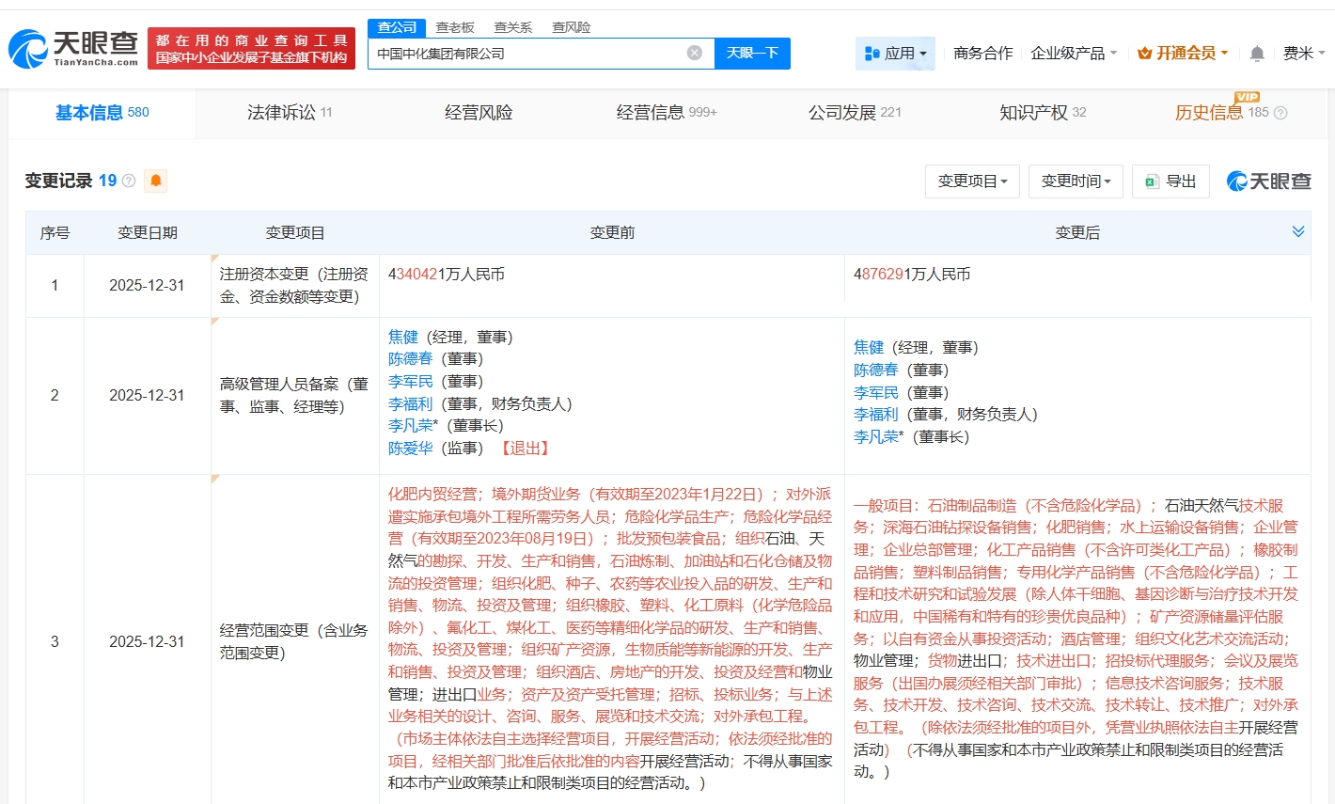Click the Tianyancha logo in header
The width and height of the screenshot is (1335, 804).
tap(73, 48)
